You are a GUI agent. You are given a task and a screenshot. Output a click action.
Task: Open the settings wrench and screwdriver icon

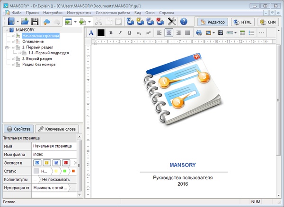pos(171,22)
